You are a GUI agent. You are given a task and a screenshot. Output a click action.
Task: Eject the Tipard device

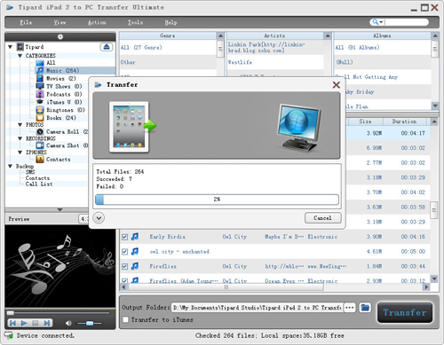(107, 47)
